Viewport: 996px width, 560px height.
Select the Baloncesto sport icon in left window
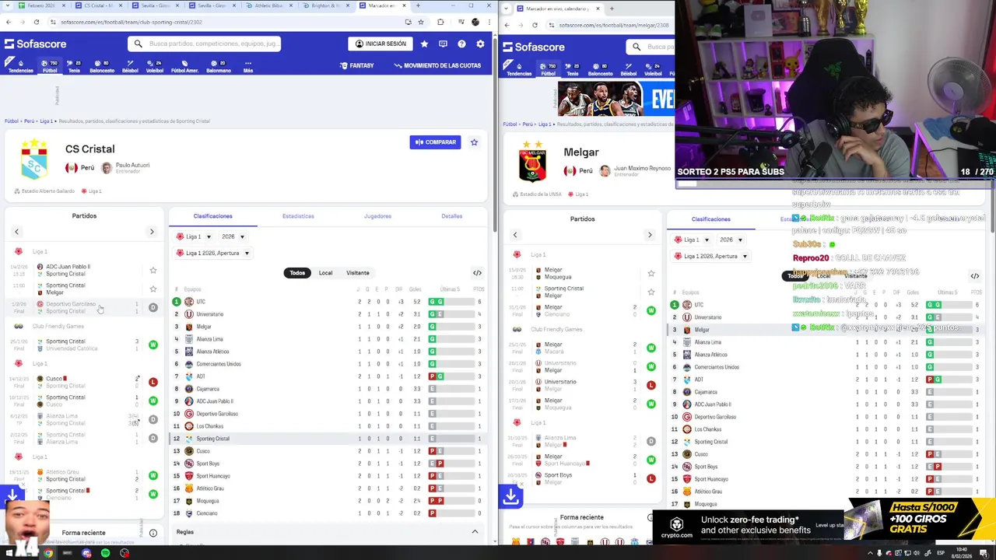coord(102,66)
